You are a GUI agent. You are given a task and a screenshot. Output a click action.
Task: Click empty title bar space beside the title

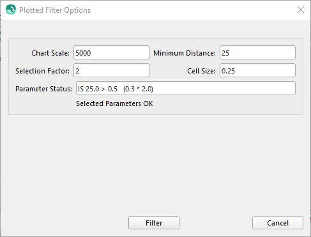click(192, 10)
